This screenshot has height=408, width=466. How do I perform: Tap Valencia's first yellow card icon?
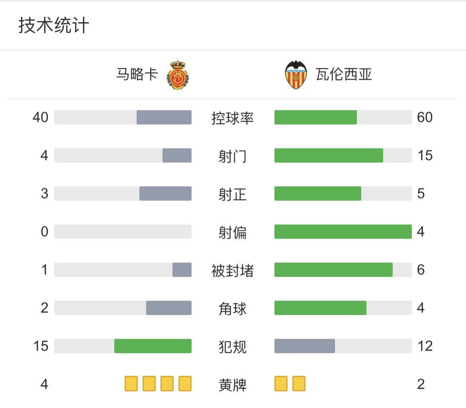(x=281, y=384)
